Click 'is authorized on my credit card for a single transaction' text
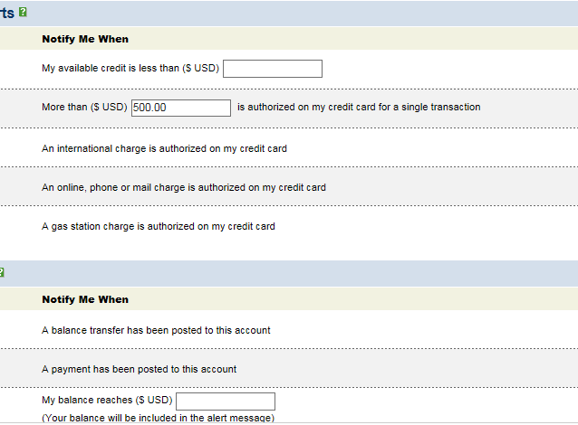578x425 pixels. coord(359,107)
